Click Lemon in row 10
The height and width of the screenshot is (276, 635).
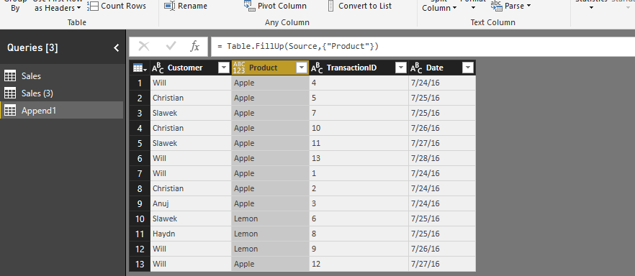(x=270, y=218)
